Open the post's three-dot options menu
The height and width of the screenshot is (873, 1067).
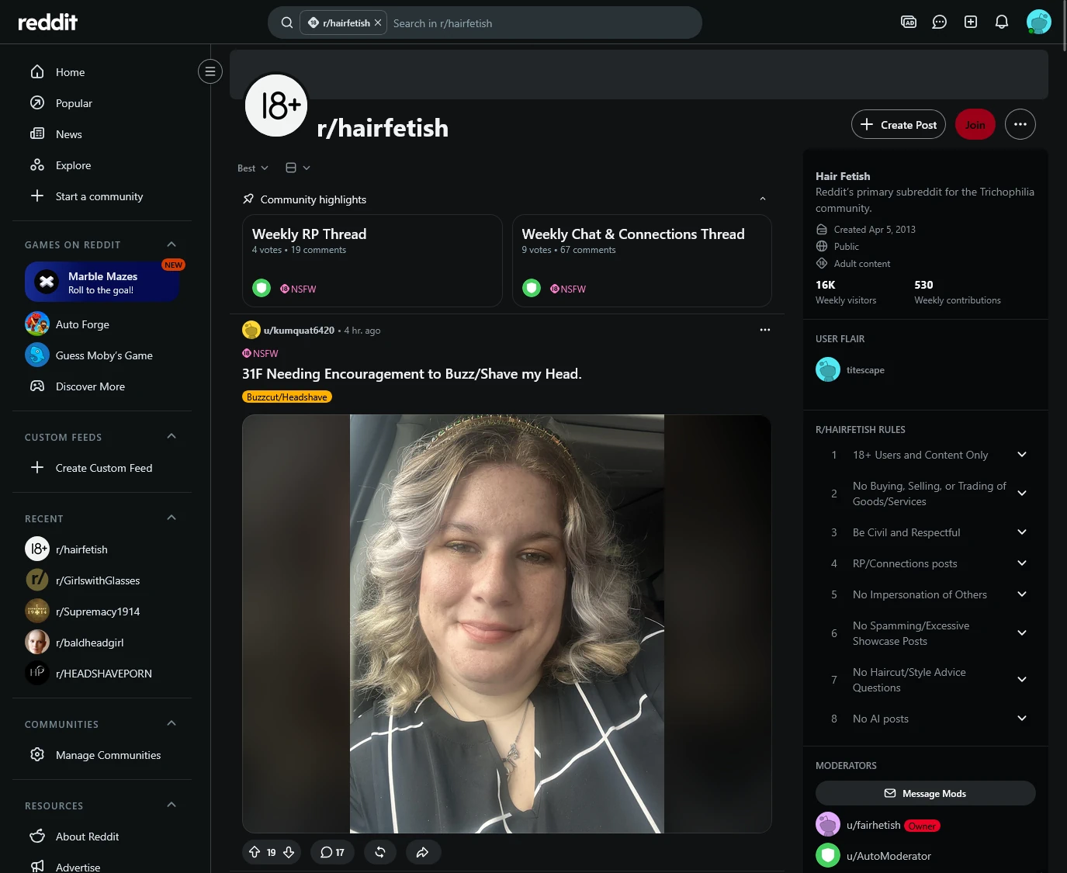click(x=765, y=330)
